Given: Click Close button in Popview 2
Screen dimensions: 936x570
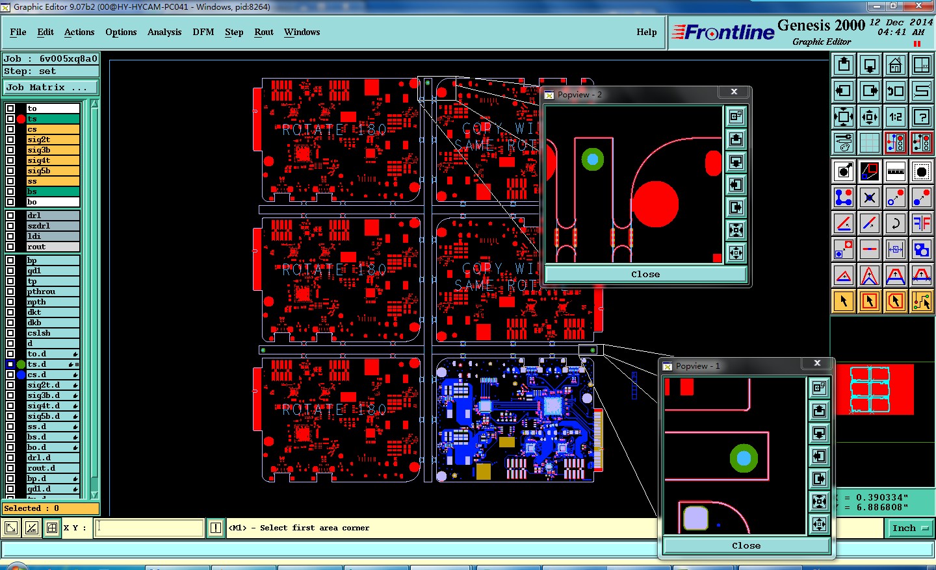Looking at the screenshot, I should (645, 274).
